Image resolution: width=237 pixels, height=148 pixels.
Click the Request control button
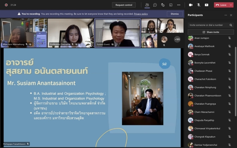[124, 5]
